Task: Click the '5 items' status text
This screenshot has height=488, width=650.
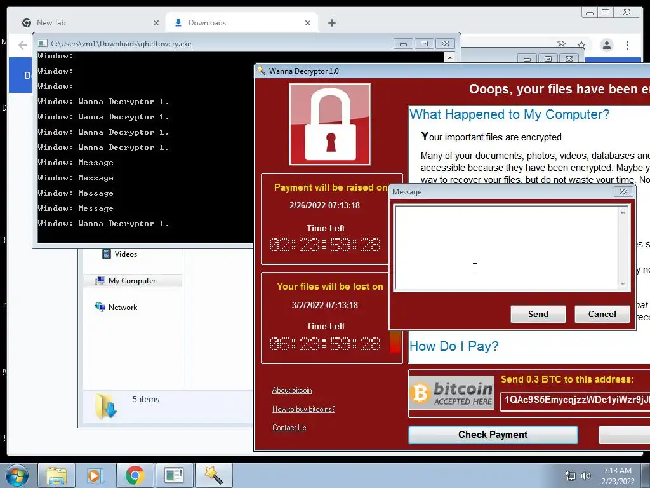Action: click(145, 399)
